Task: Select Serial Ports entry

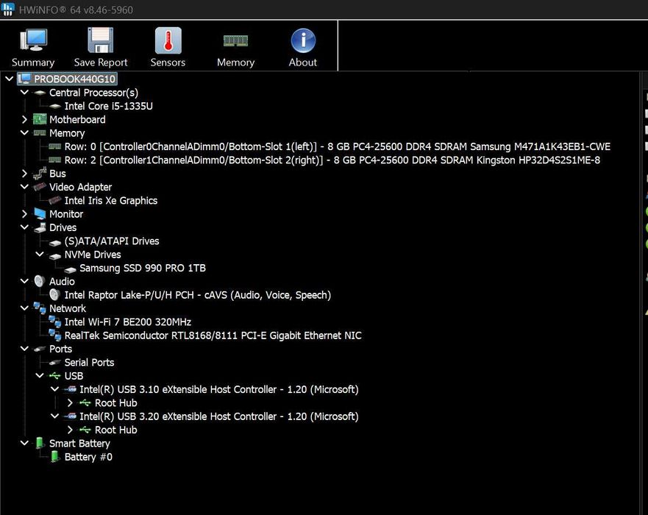Action: tap(89, 363)
